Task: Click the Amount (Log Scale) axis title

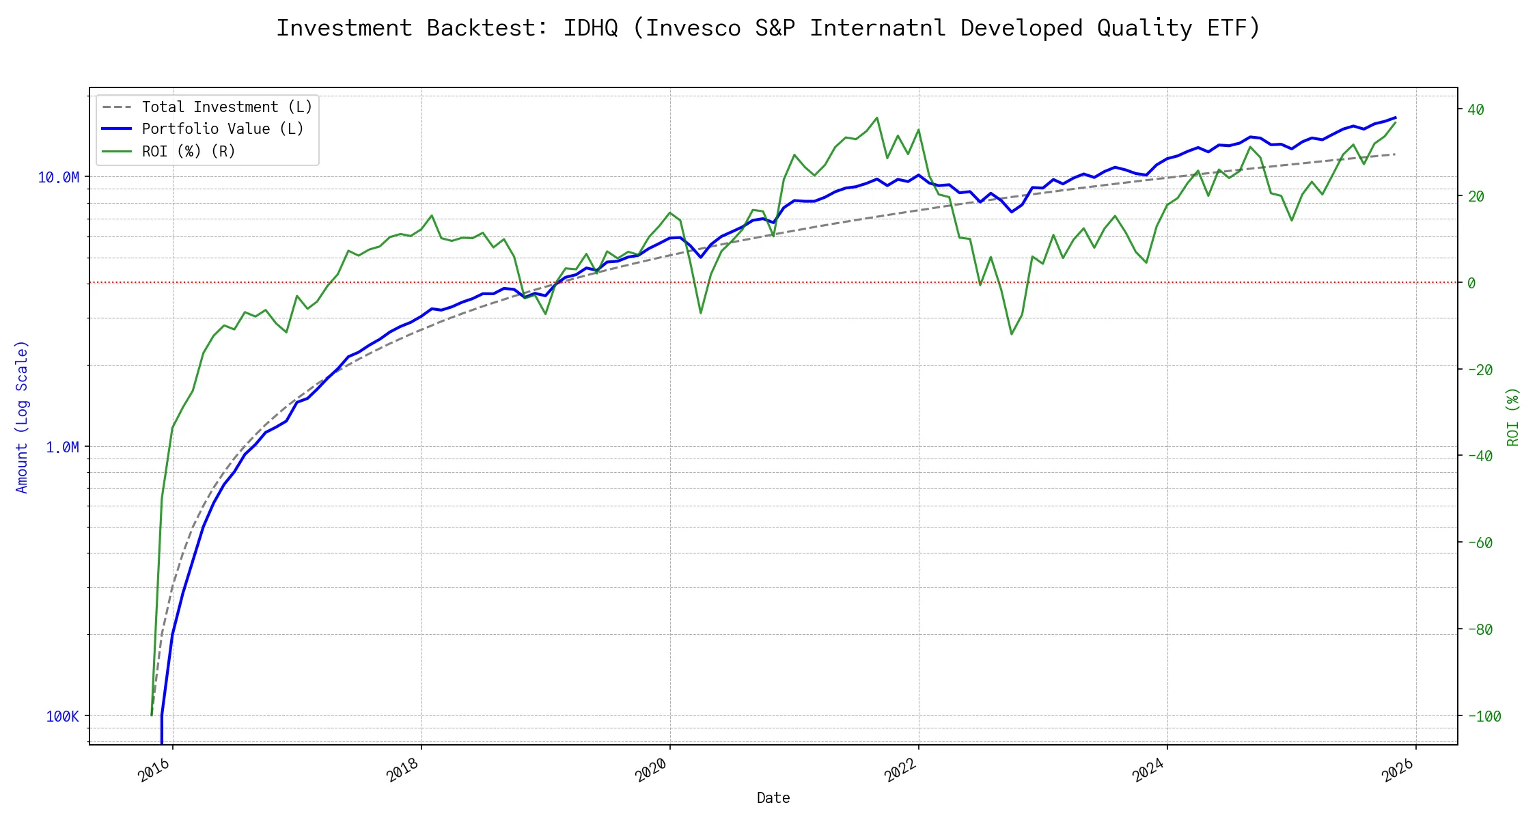Action: (x=22, y=417)
